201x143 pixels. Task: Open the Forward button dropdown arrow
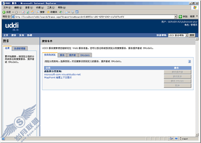(x=20, y=12)
